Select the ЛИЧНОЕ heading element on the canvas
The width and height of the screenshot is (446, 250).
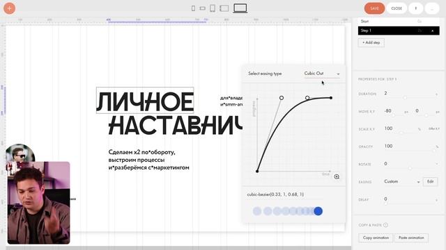[x=145, y=100]
